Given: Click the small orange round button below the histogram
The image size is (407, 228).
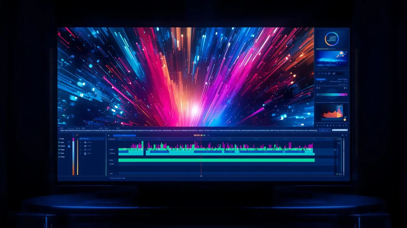Looking at the screenshot, I should 345,120.
